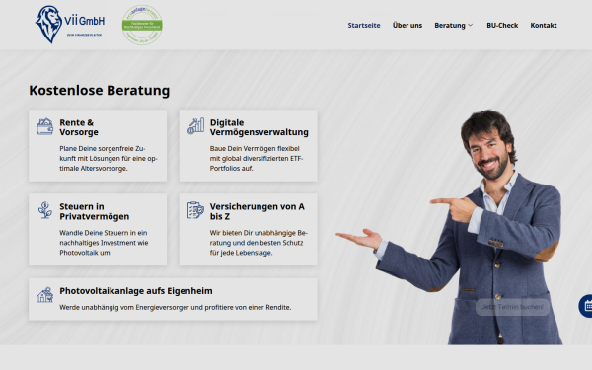The image size is (592, 370).
Task: Click the Kostenlose Beratung heading
Action: [100, 90]
